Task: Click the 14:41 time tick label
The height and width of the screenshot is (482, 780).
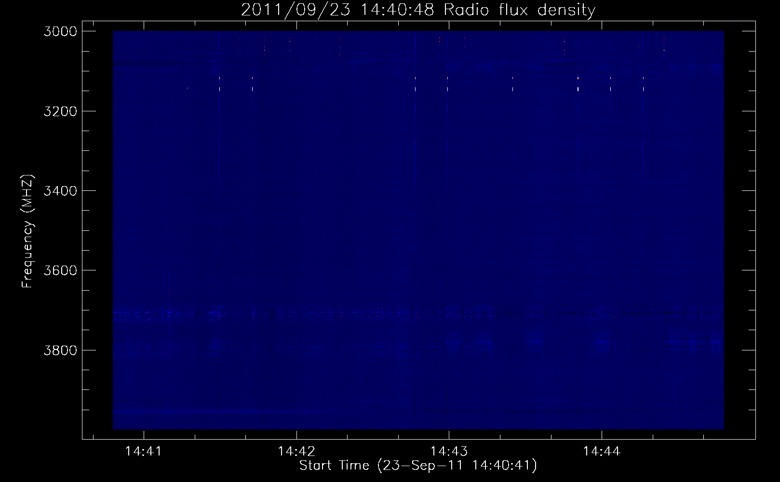Action: tap(144, 451)
